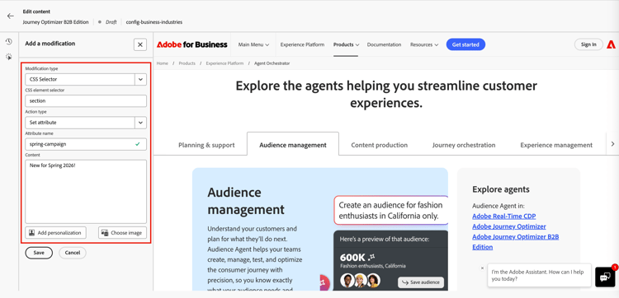The height and width of the screenshot is (298, 619).
Task: Open the Documentation nav item
Action: tap(384, 45)
